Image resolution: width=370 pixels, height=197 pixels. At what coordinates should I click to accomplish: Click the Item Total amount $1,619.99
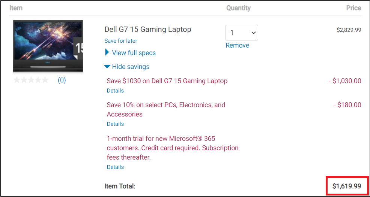pyautogui.click(x=347, y=186)
